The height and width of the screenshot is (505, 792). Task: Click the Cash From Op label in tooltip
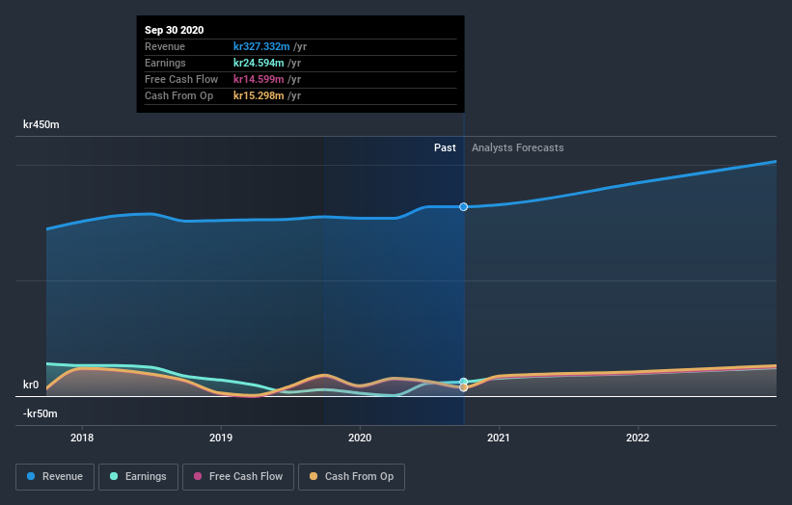click(x=178, y=95)
